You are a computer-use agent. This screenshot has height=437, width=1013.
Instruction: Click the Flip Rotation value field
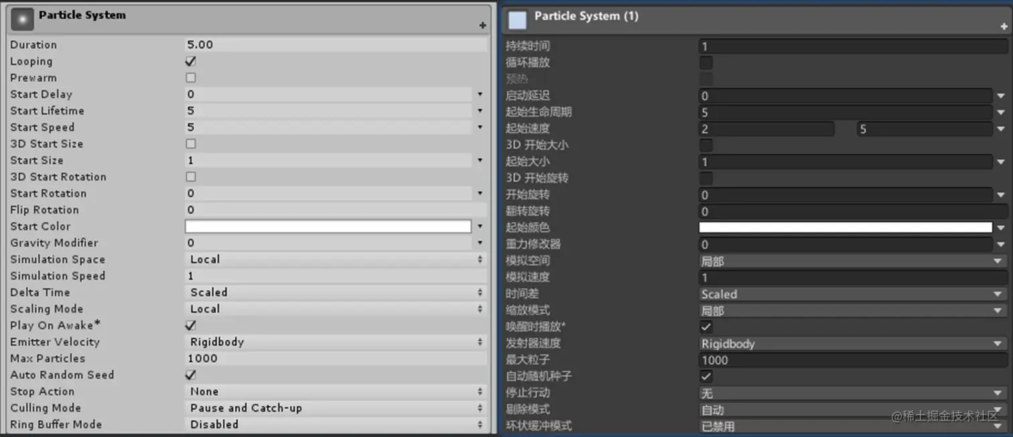(x=335, y=210)
